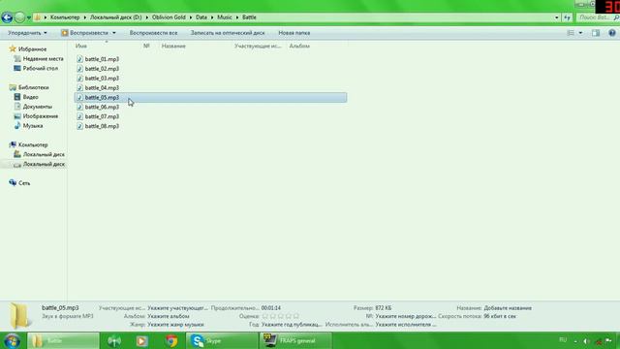Set rating using the first star
The width and height of the screenshot is (620, 349).
click(x=265, y=316)
